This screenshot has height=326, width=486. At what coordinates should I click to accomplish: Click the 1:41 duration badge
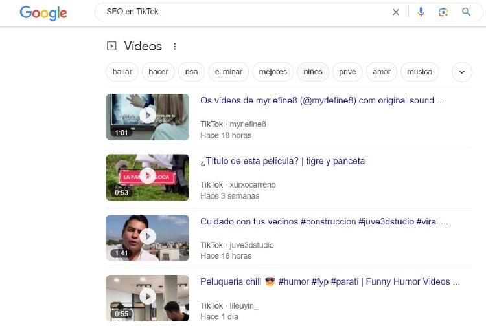(121, 254)
